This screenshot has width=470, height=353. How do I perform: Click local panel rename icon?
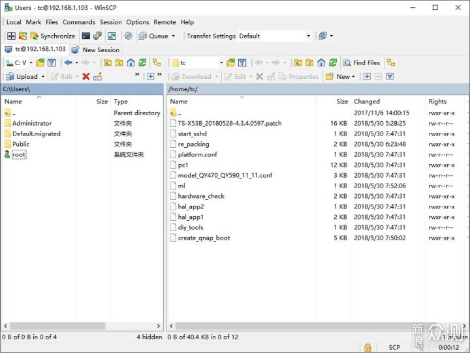click(97, 77)
